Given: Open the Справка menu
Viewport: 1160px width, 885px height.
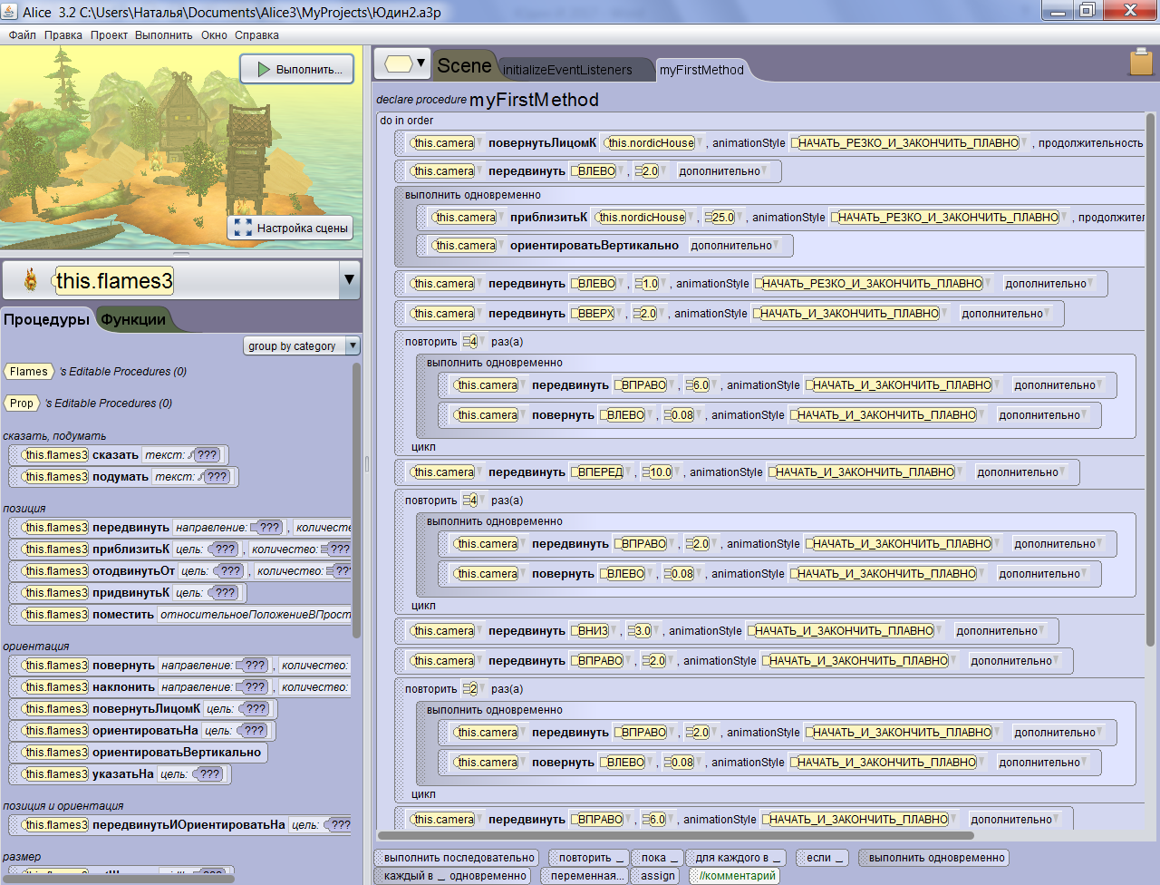Looking at the screenshot, I should coord(256,35).
